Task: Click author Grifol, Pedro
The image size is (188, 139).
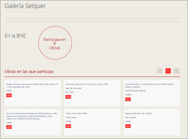Action: tap(71, 117)
